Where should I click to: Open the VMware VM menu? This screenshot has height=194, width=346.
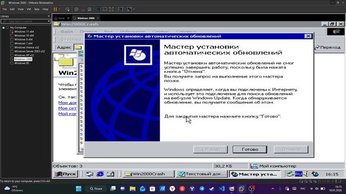(x=29, y=9)
